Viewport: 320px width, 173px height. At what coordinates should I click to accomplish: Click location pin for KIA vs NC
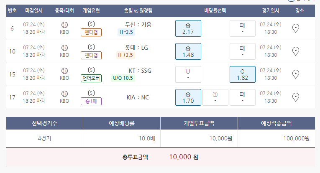(296, 97)
